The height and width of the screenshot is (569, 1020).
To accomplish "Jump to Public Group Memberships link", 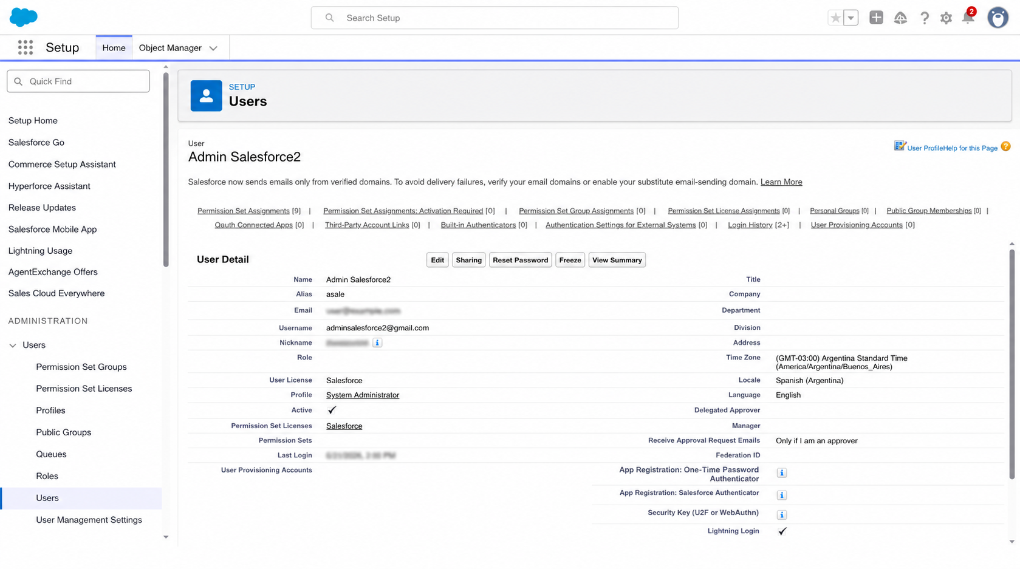I will pyautogui.click(x=929, y=211).
